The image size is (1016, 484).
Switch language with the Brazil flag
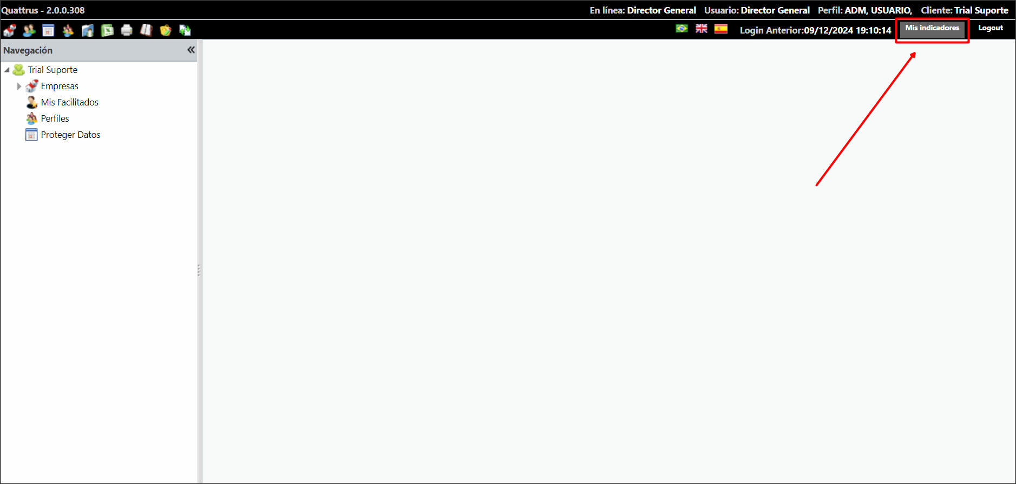682,29
